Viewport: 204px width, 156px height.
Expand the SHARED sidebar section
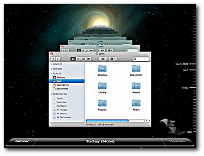pyautogui.click(x=51, y=69)
